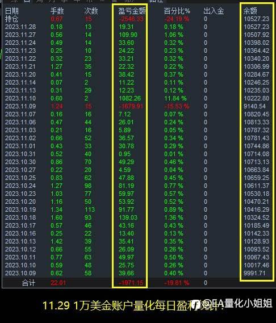This screenshot has height=323, width=276.
Task: Click the red total percentage in 合计 row
Action: tap(177, 283)
